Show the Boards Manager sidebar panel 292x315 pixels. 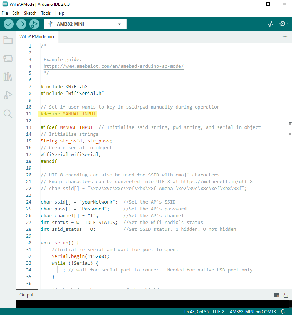(x=8, y=58)
